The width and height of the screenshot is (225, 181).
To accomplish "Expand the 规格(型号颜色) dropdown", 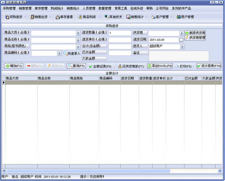I will coord(78,47).
